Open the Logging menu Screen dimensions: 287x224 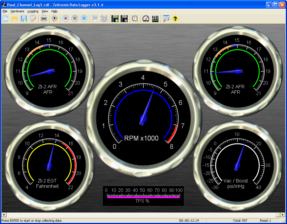tap(33, 11)
